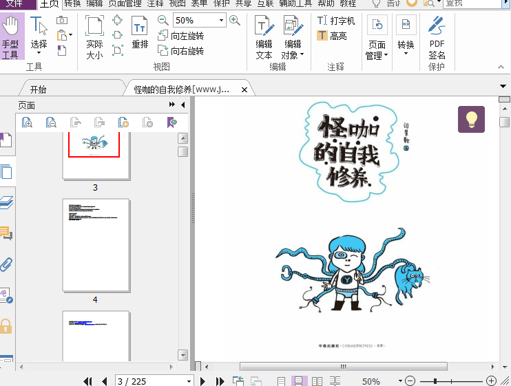
Task: Open the File (文件) menu
Action: (18, 3)
